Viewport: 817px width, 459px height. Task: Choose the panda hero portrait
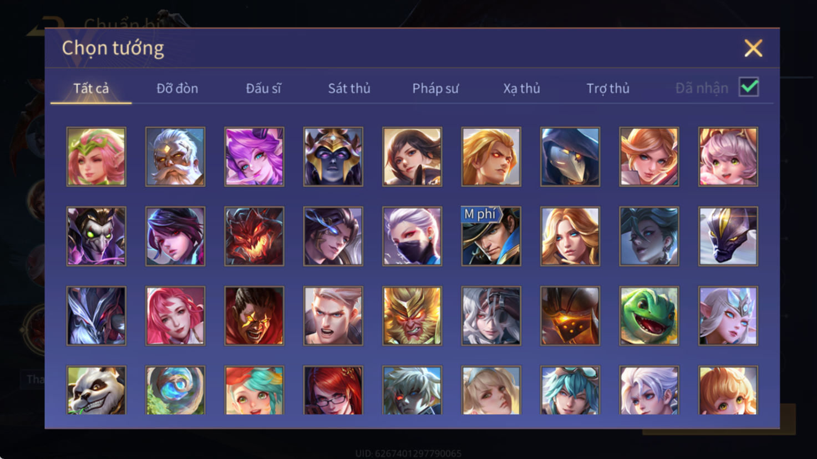96,390
